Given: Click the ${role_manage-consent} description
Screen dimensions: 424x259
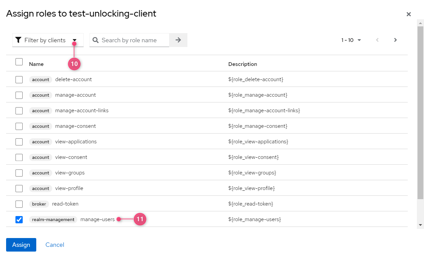Looking at the screenshot, I should point(258,126).
